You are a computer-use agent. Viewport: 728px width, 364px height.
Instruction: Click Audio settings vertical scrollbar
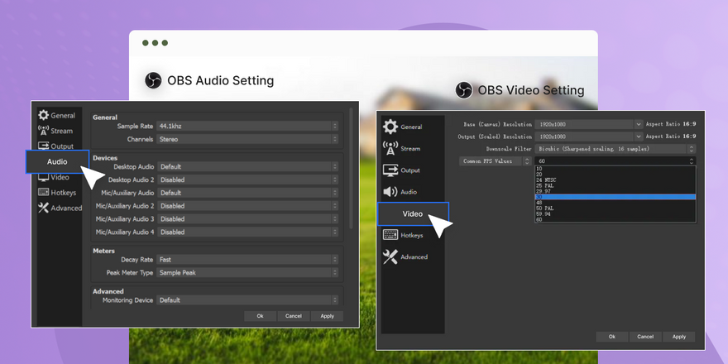coord(351,168)
